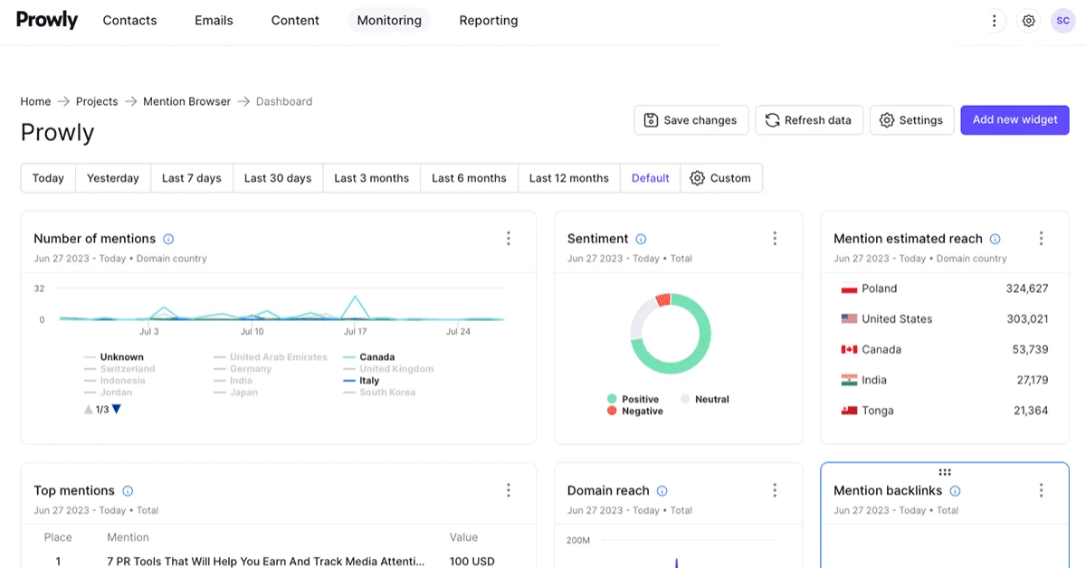Open the Reporting menu
This screenshot has height=568, width=1086.
pyautogui.click(x=489, y=20)
